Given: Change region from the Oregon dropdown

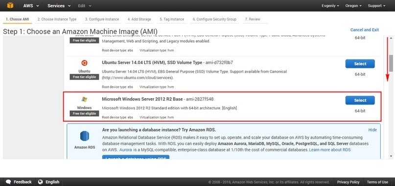Looking at the screenshot, I should pyautogui.click(x=353, y=6).
